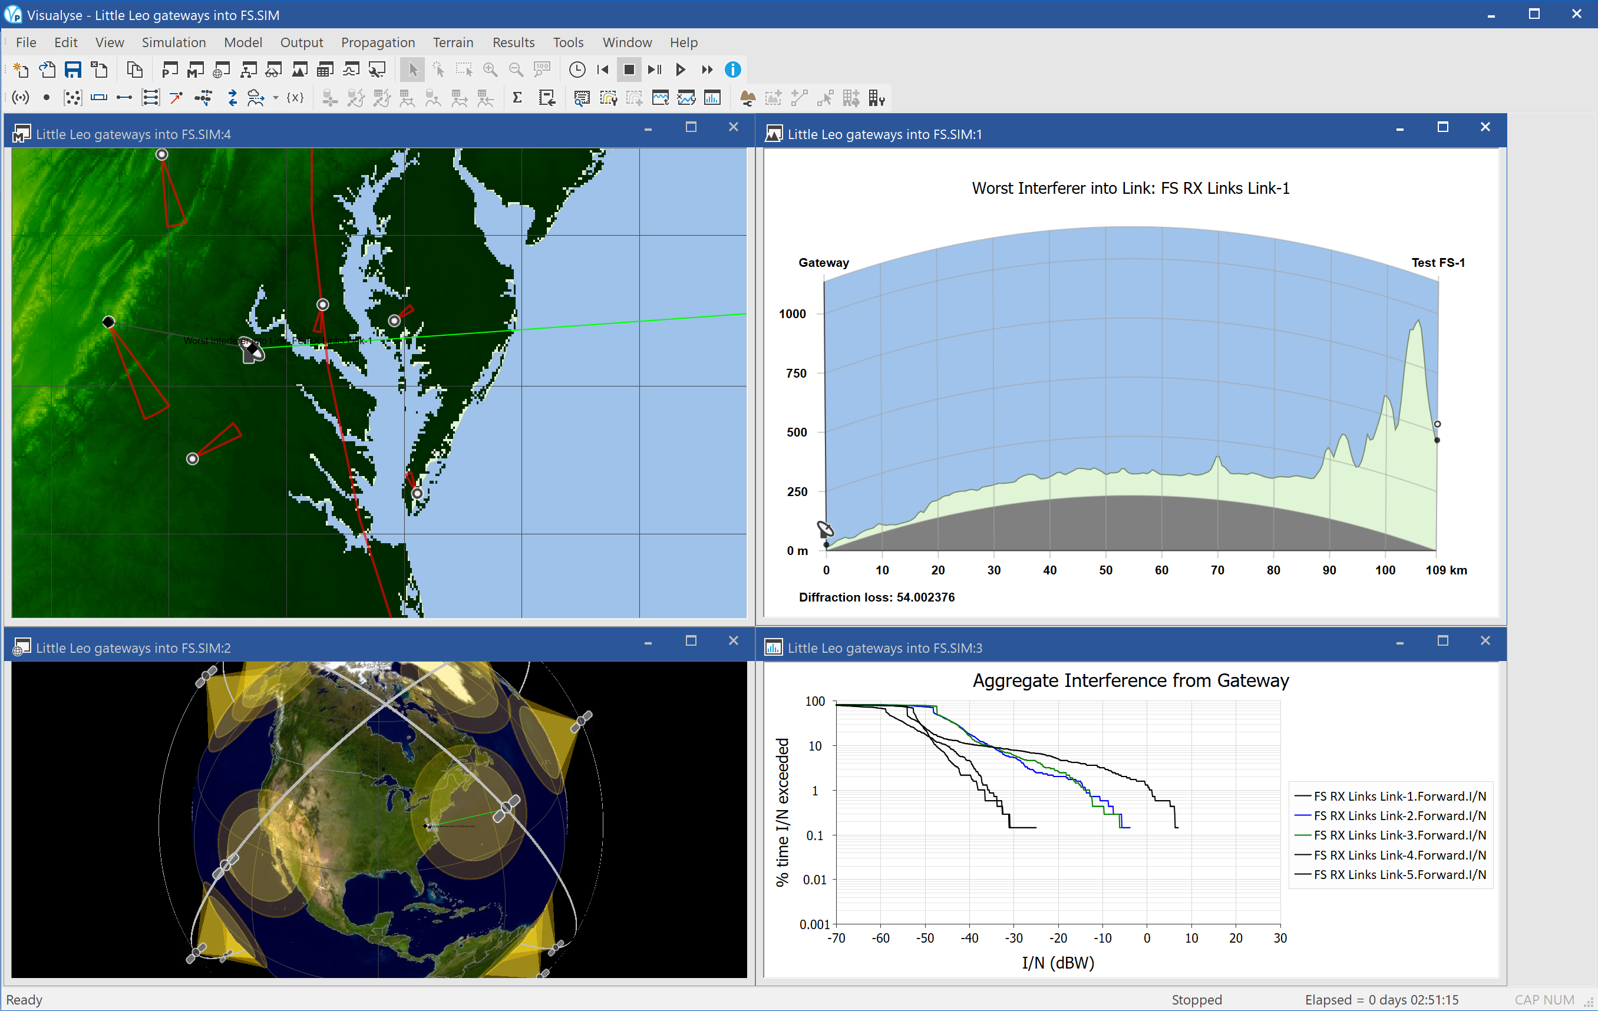Image resolution: width=1598 pixels, height=1011 pixels.
Task: Open the Model menu
Action: point(243,42)
